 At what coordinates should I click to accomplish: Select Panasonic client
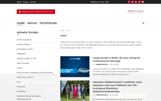coord(21,87)
